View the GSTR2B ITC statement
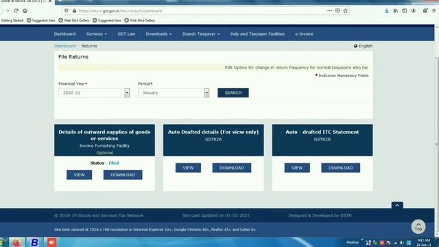The width and height of the screenshot is (439, 247). (x=297, y=167)
